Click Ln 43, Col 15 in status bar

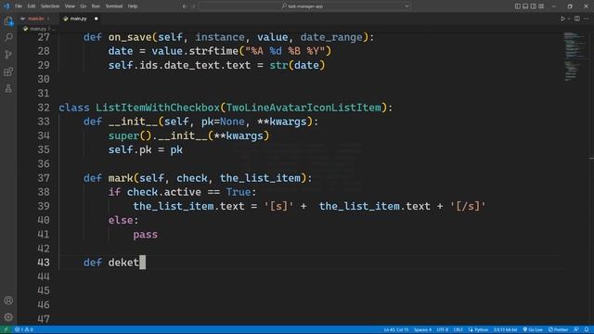[396, 329]
